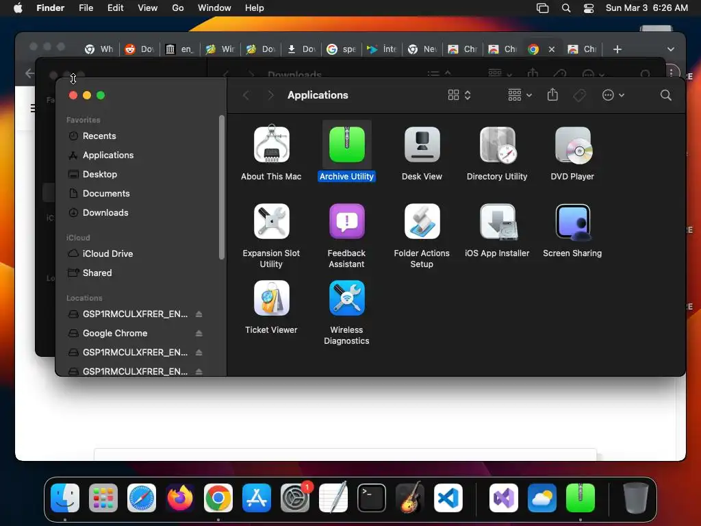Open a new Chrome tab with plus button
The width and height of the screenshot is (701, 526).
[x=617, y=49]
